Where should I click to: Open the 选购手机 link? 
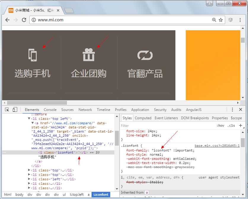click(x=32, y=73)
